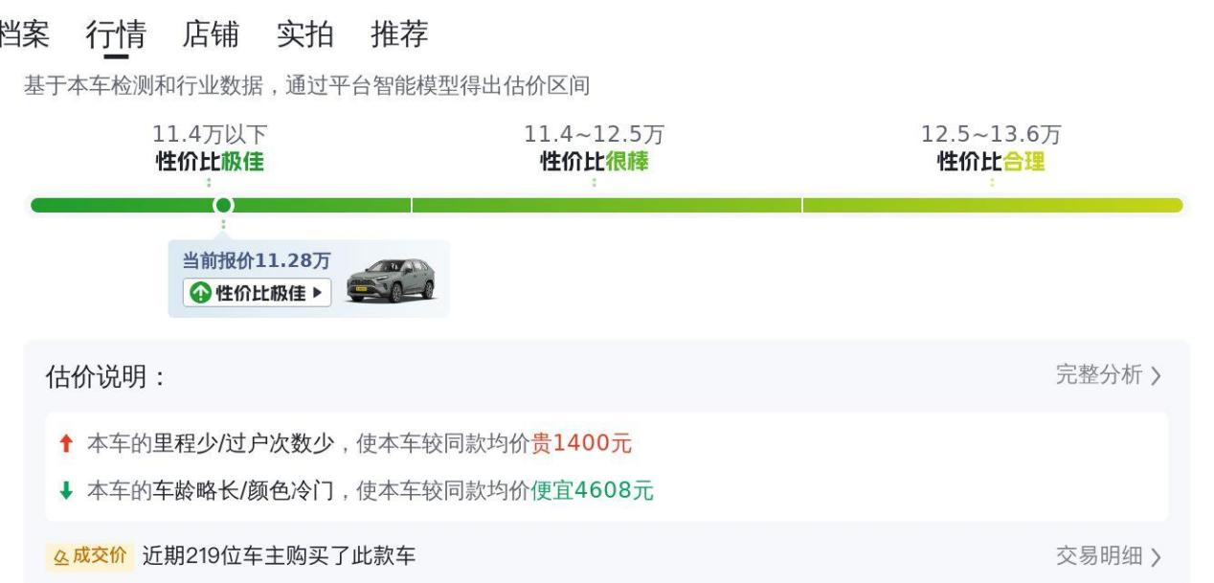Click the 性价比极佳 badge button
The height and width of the screenshot is (583, 1214).
(x=257, y=293)
